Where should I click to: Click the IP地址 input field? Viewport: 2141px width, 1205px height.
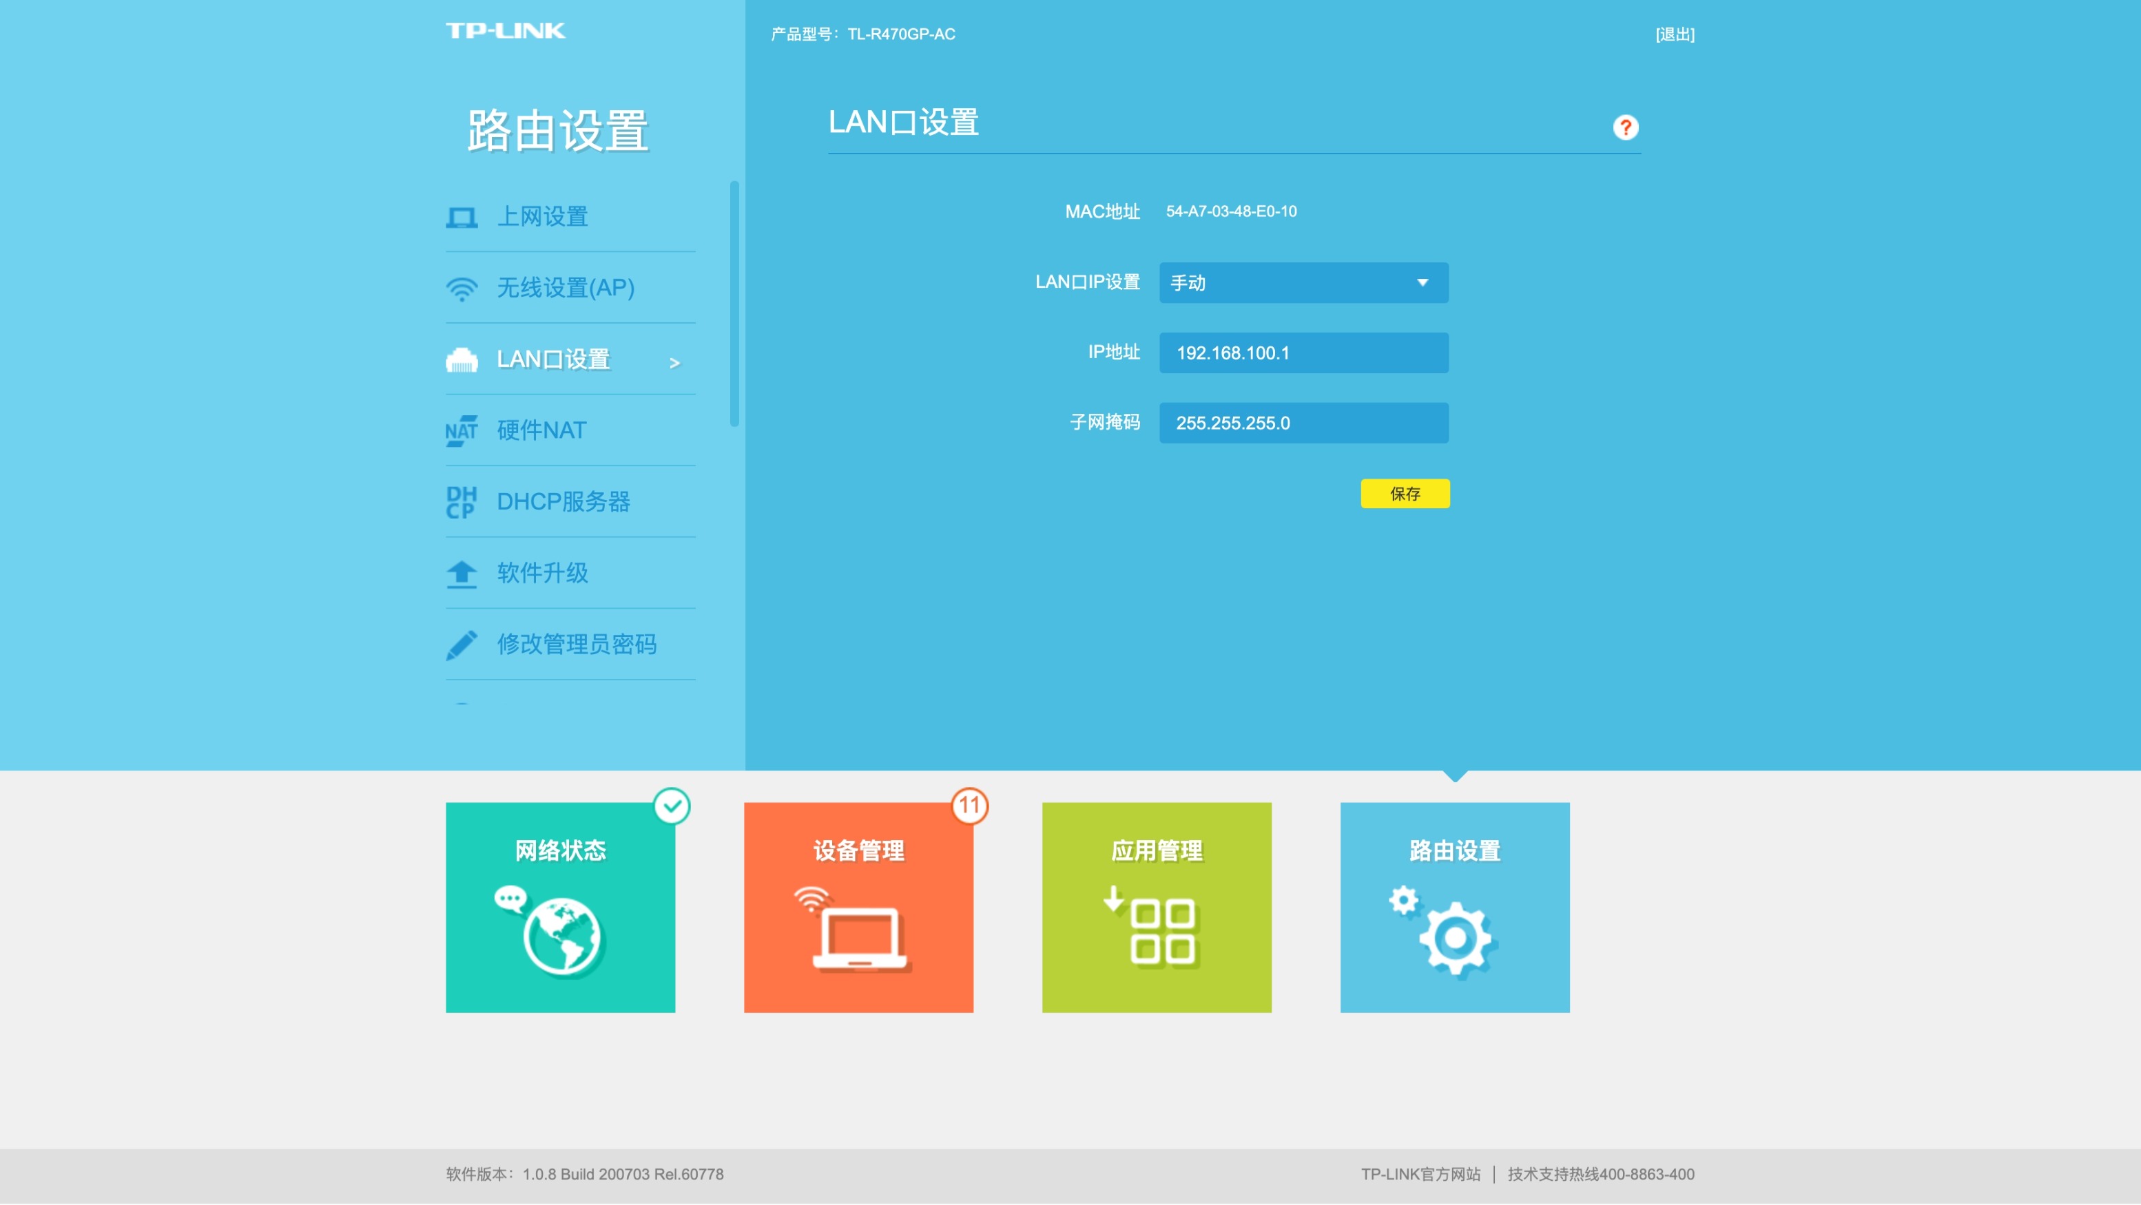1303,353
